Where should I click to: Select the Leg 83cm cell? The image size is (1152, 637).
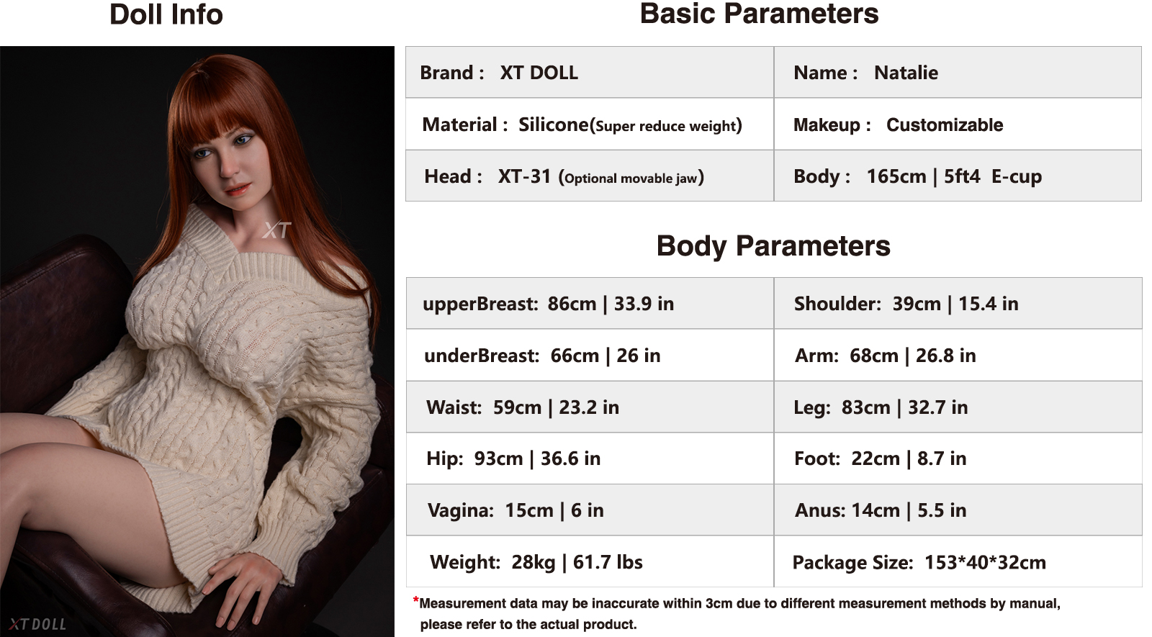coord(958,407)
